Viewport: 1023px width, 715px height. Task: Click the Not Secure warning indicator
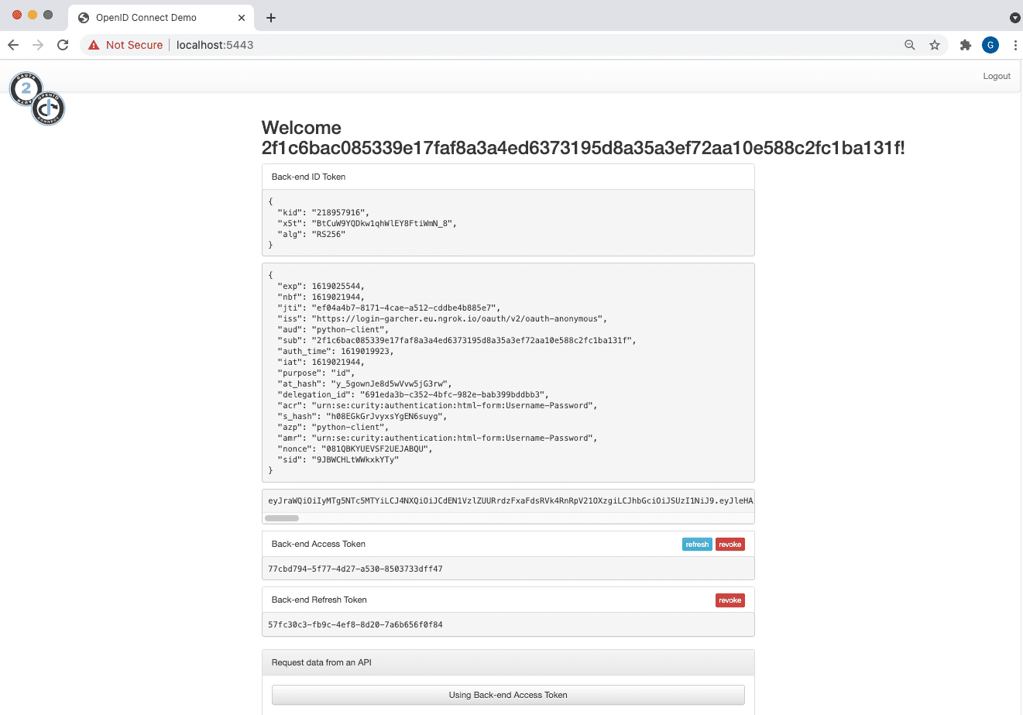coord(124,45)
